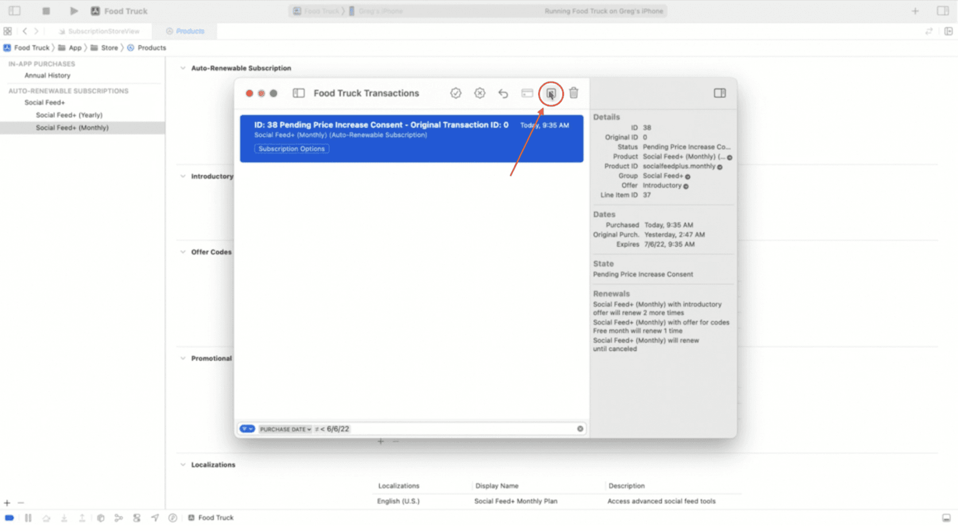Toggle breakpoints in the debug bar
Image resolution: width=958 pixels, height=531 pixels.
[10, 517]
